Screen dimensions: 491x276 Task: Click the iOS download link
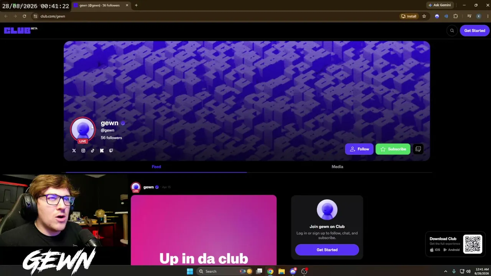click(435, 250)
